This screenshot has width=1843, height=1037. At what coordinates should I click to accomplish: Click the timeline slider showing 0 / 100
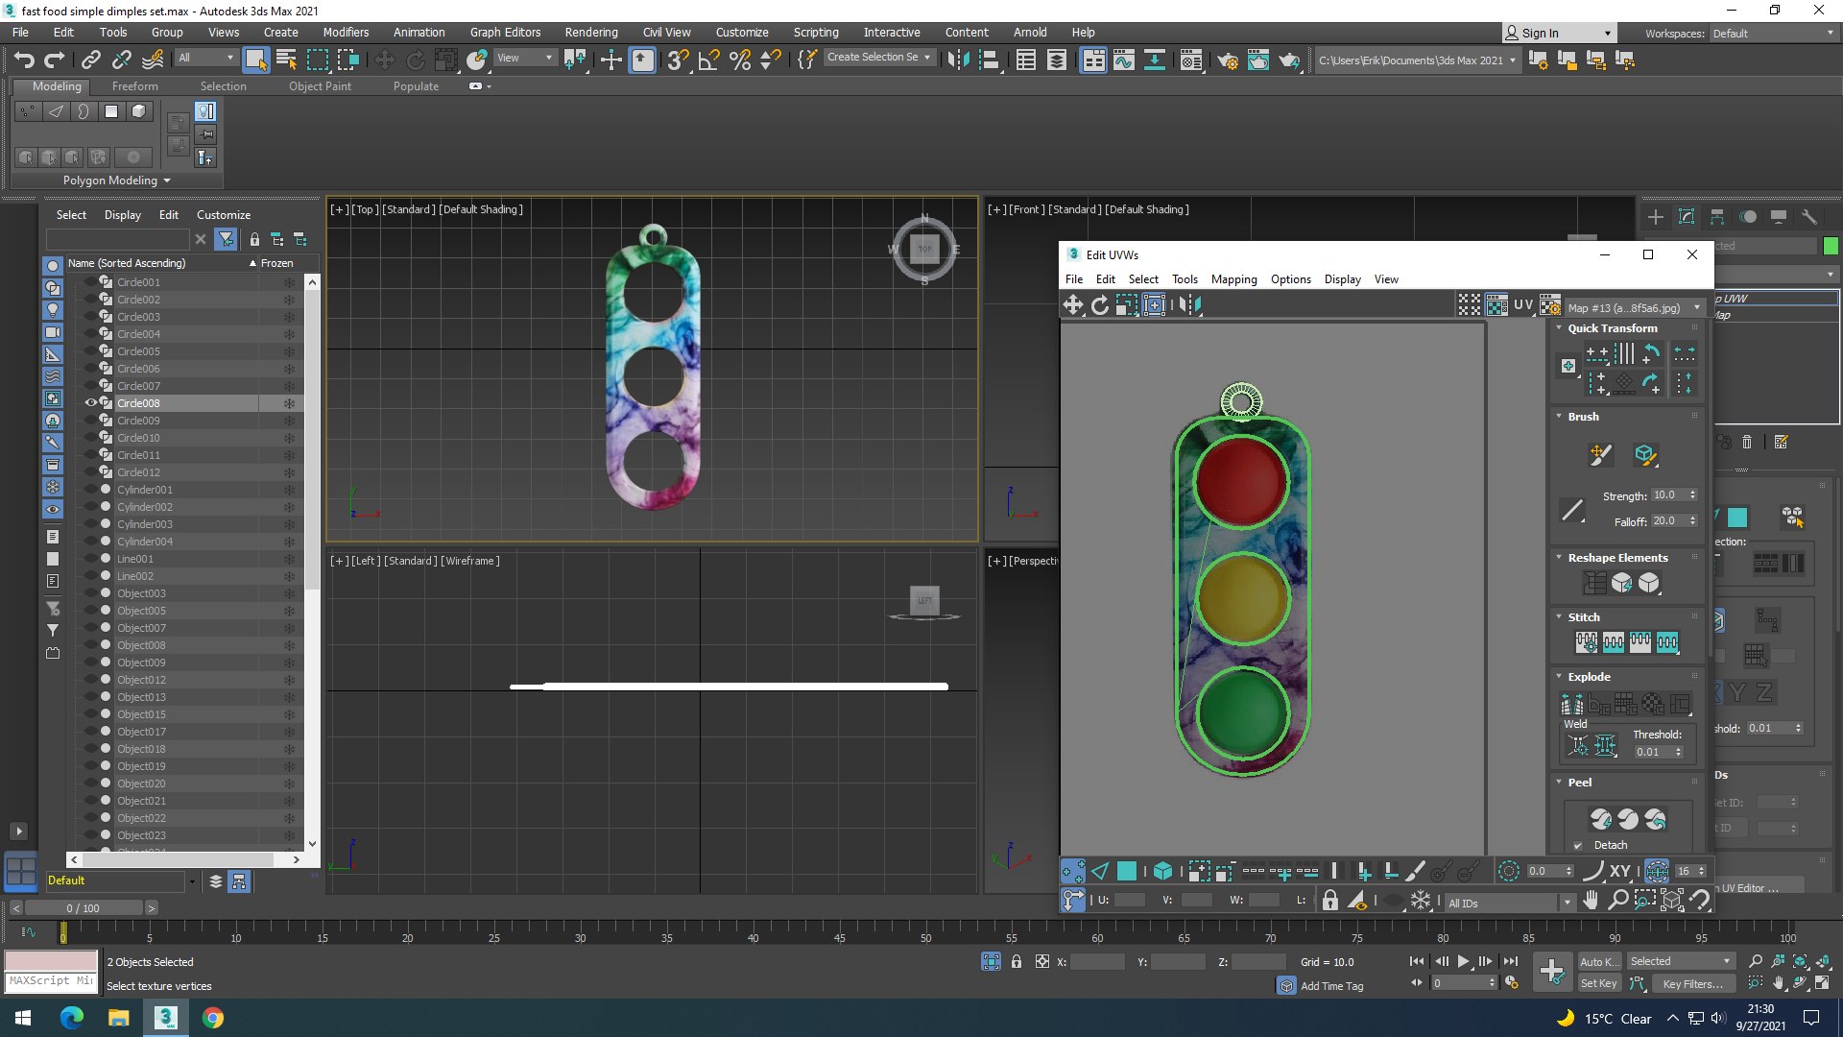click(83, 908)
